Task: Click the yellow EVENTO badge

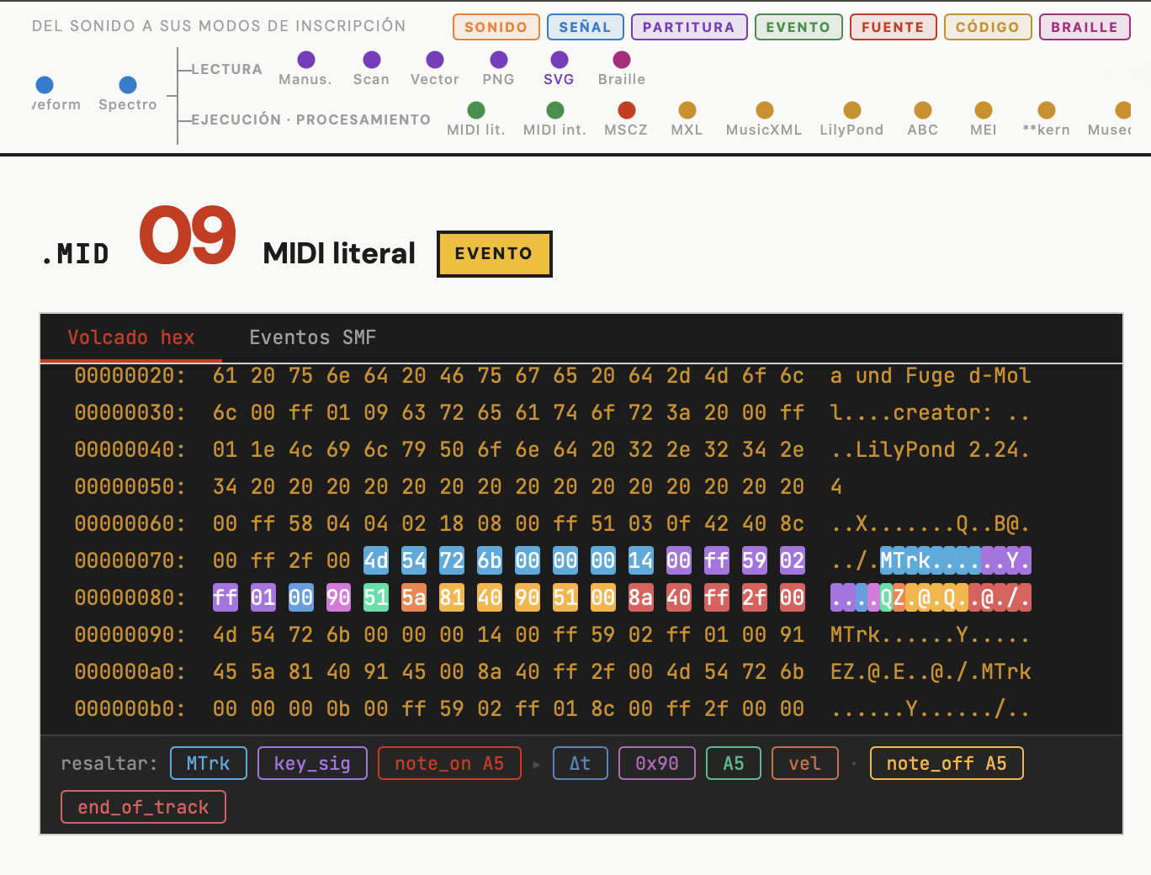Action: (x=494, y=253)
